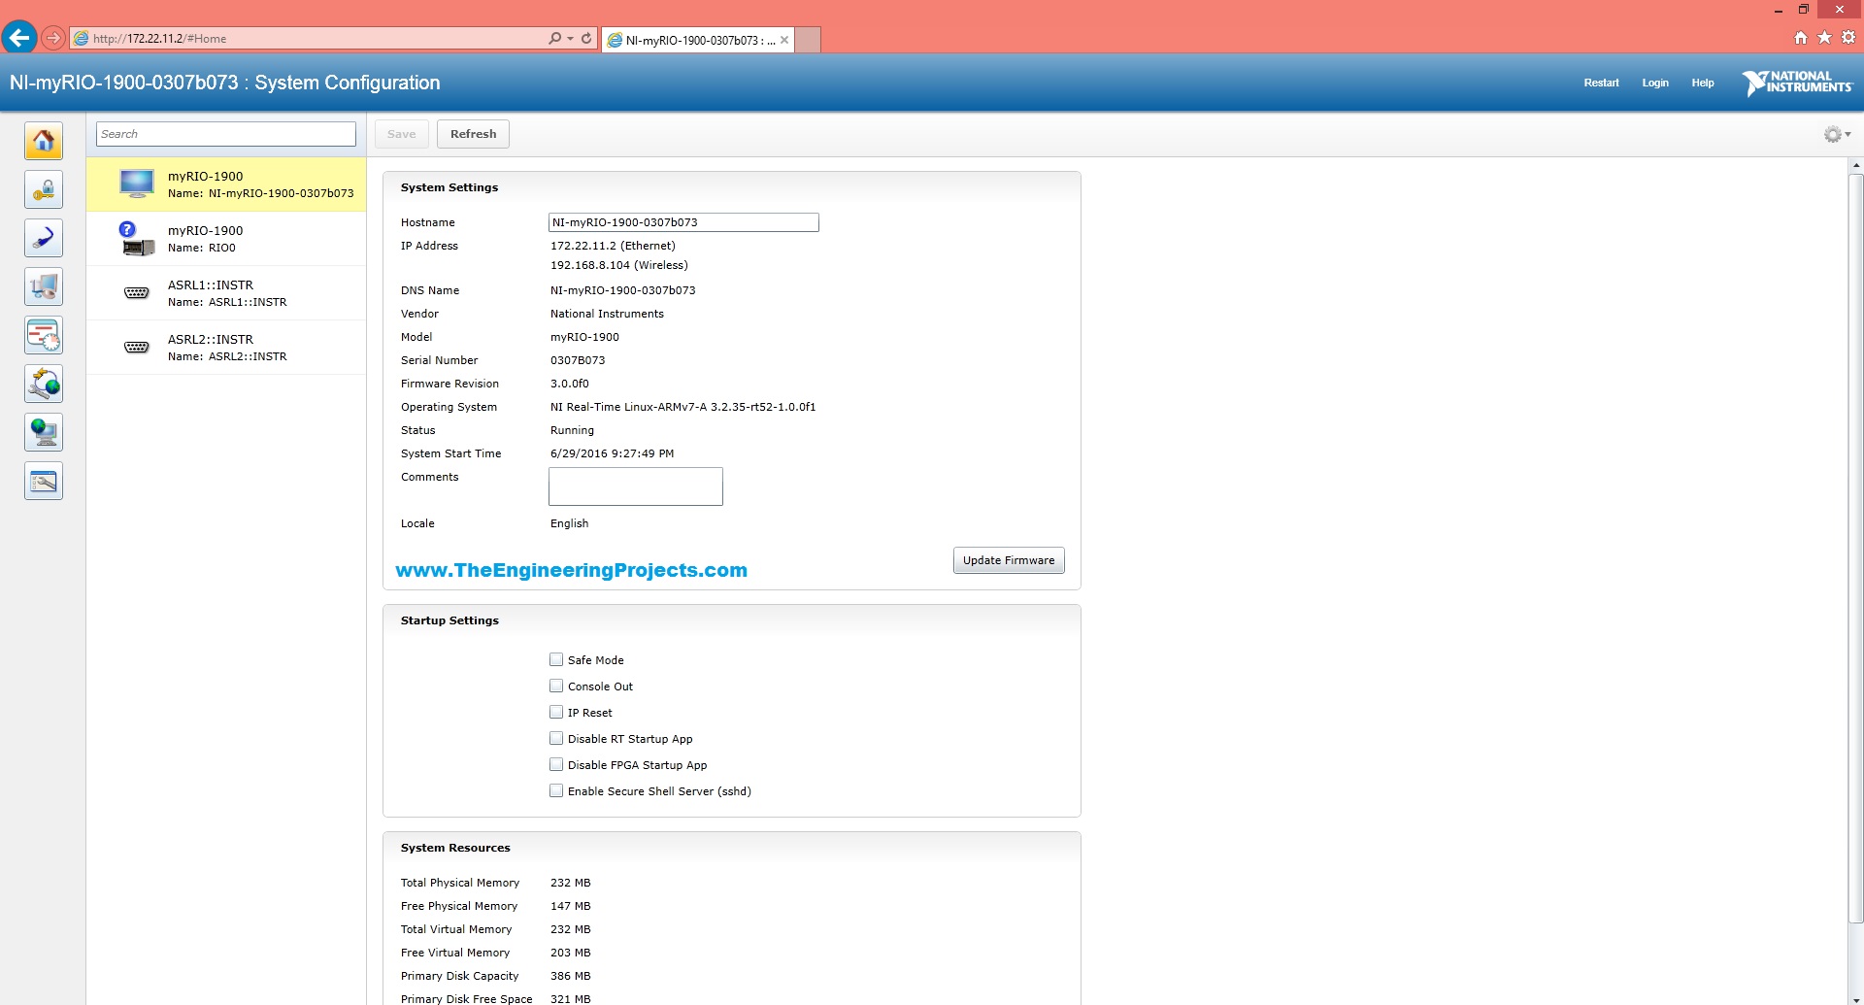Open the time schedule configuration icon
Screen dimensions: 1864x1005
44,336
